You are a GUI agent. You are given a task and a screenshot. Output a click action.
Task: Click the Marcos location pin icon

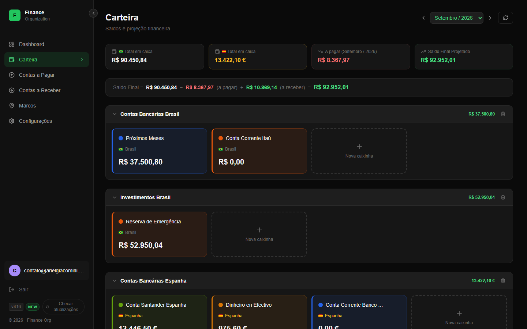(x=12, y=106)
